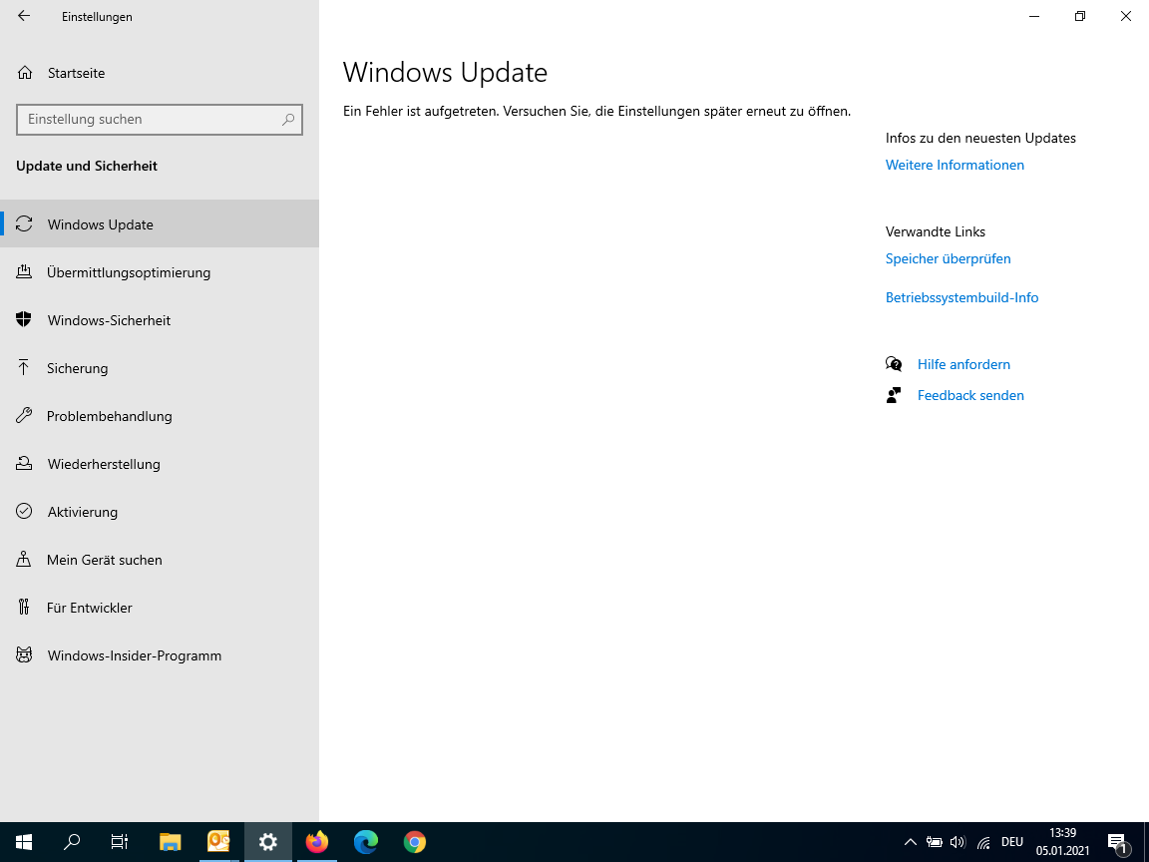The width and height of the screenshot is (1149, 862).
Task: Click 'Infos zu den neuesten Updates' text
Action: pyautogui.click(x=980, y=138)
